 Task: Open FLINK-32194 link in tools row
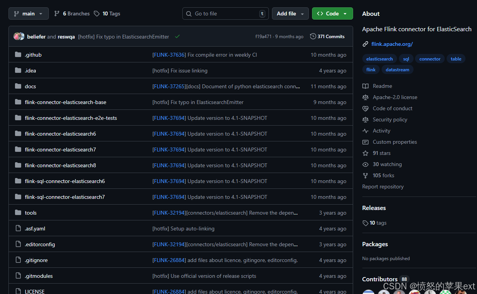click(169, 213)
